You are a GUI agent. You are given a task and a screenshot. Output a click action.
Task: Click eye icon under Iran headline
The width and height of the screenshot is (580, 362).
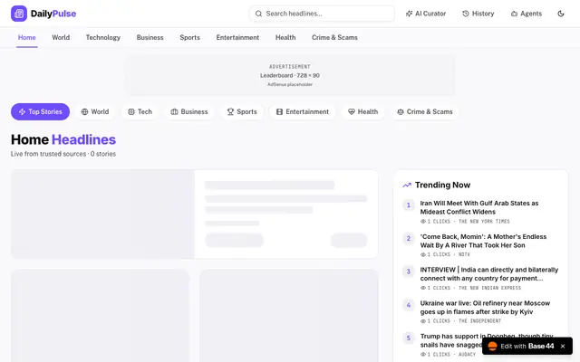click(x=423, y=222)
